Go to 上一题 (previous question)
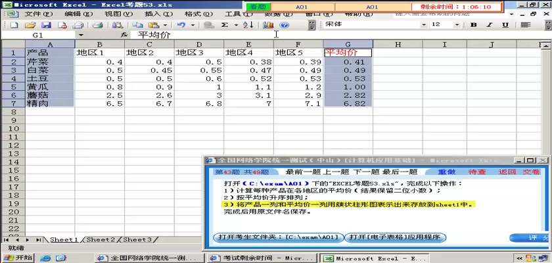This screenshot has height=263, width=552. (335, 172)
